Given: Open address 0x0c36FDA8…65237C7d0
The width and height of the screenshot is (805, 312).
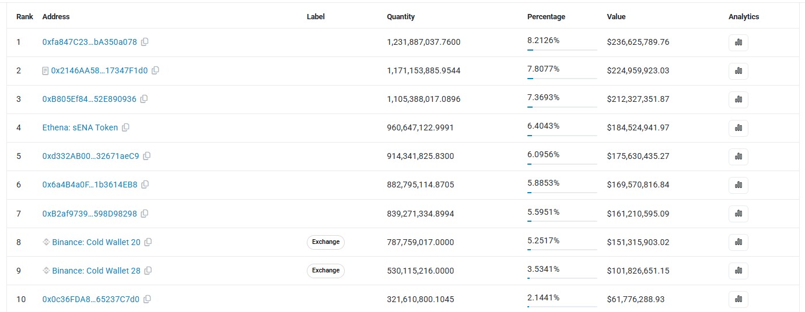Looking at the screenshot, I should (x=91, y=299).
